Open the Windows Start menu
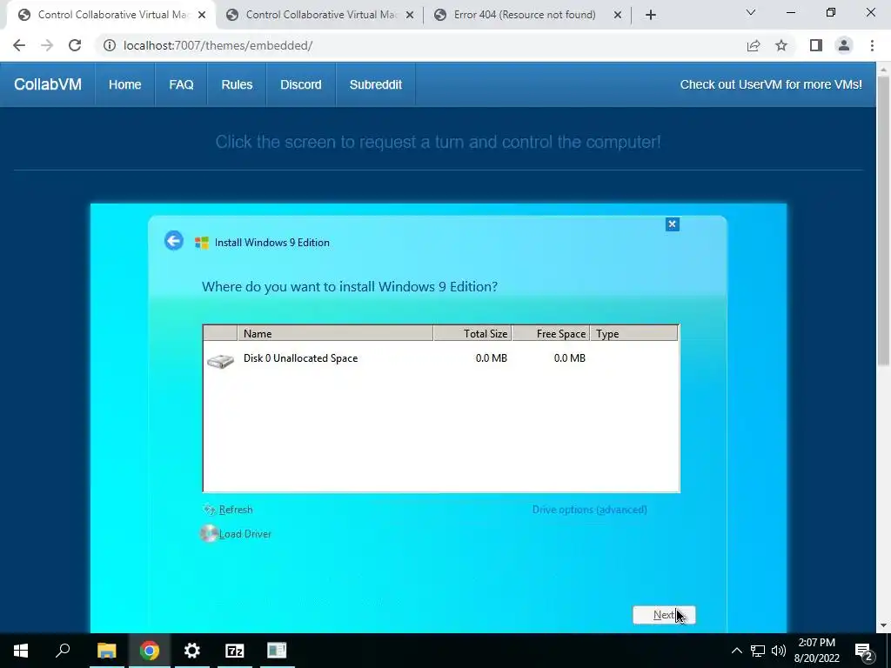Screen dimensions: 891x668 pyautogui.click(x=21, y=651)
